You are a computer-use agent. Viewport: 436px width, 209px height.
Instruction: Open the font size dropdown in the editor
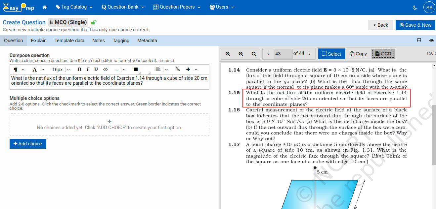pyautogui.click(x=60, y=69)
